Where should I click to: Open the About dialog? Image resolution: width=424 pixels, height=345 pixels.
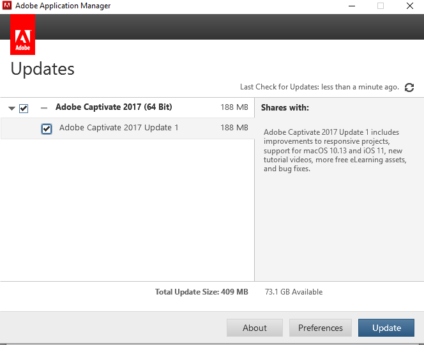pos(254,328)
